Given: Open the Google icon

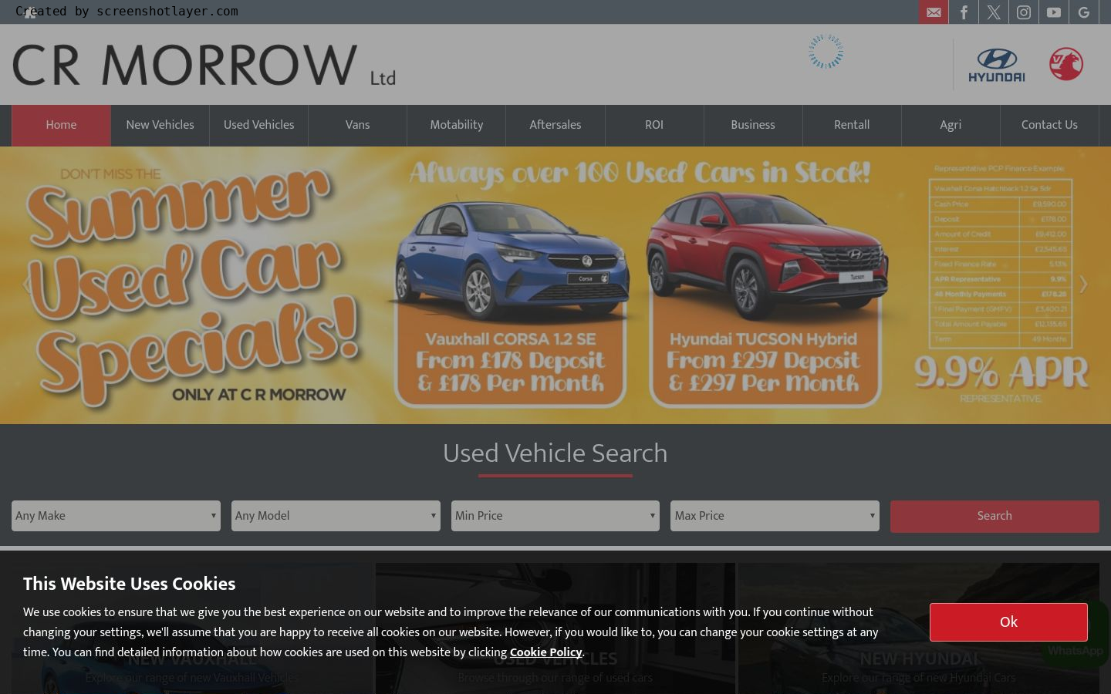Looking at the screenshot, I should tap(1084, 12).
